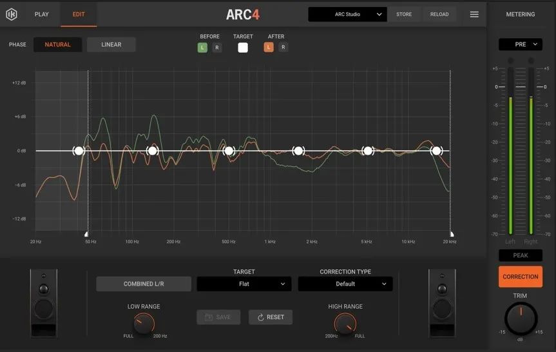Toggle the After R curve display
Screen dimensions: 556x352
pyautogui.click(x=283, y=47)
